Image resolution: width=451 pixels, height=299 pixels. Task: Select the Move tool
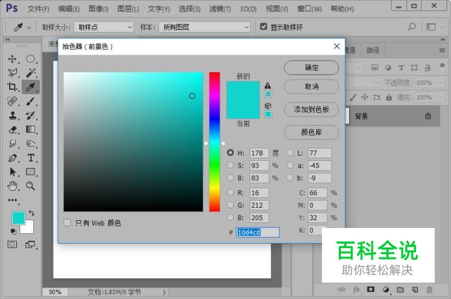coord(12,59)
